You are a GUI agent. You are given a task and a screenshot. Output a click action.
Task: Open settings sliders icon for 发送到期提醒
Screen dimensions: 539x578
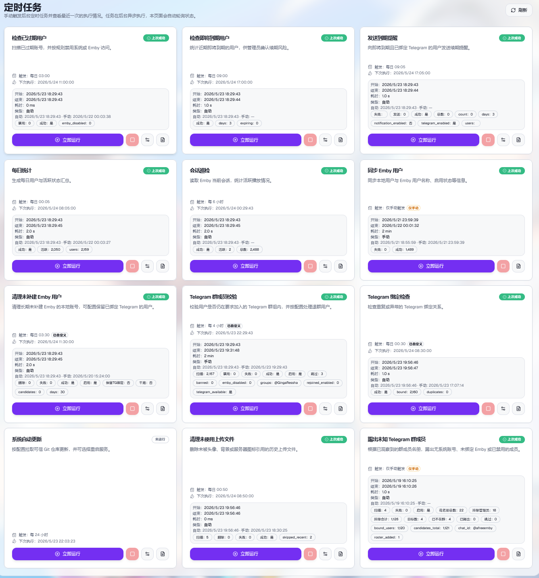click(x=503, y=140)
